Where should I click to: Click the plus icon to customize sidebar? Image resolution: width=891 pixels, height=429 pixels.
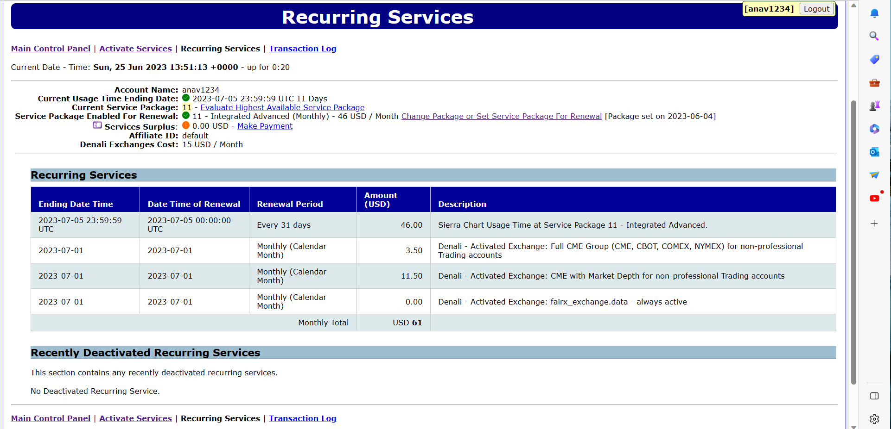pos(874,224)
